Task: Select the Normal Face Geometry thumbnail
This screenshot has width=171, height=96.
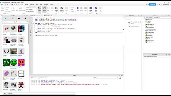Action: click(x=14, y=62)
